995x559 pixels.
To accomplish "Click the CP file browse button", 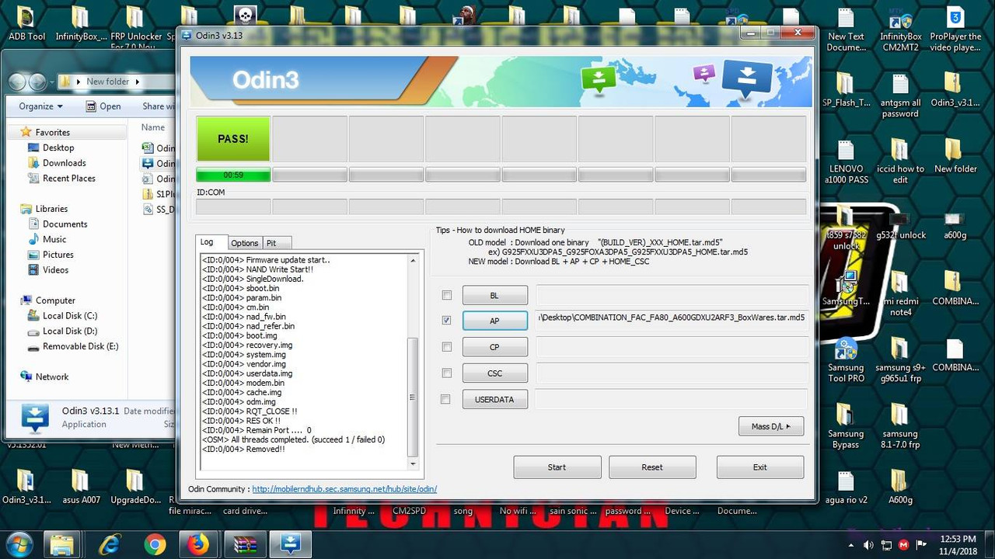I will 495,347.
